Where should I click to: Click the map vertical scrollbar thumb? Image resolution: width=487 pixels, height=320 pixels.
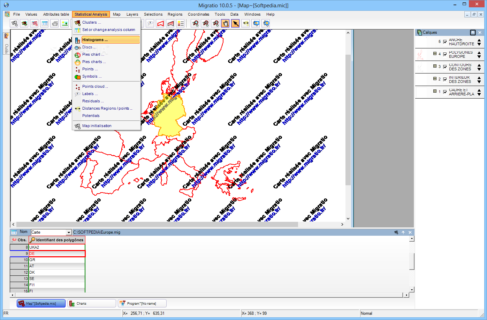[x=348, y=119]
